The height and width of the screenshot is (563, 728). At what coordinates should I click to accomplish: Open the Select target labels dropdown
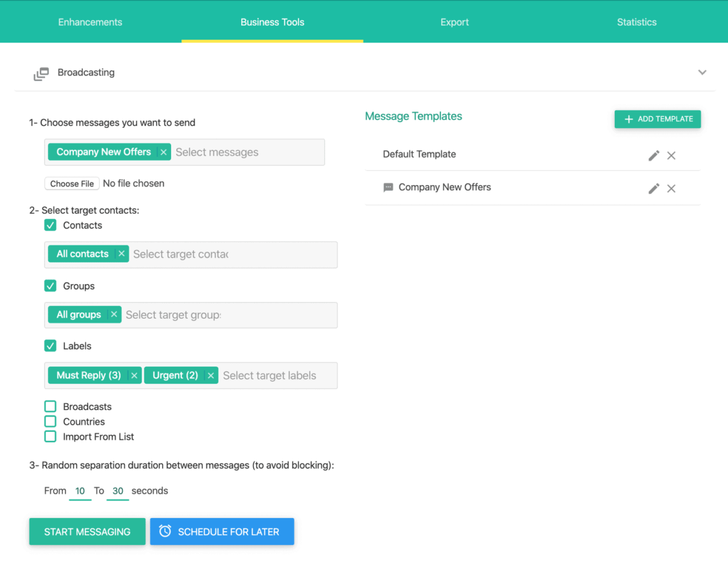coord(276,376)
